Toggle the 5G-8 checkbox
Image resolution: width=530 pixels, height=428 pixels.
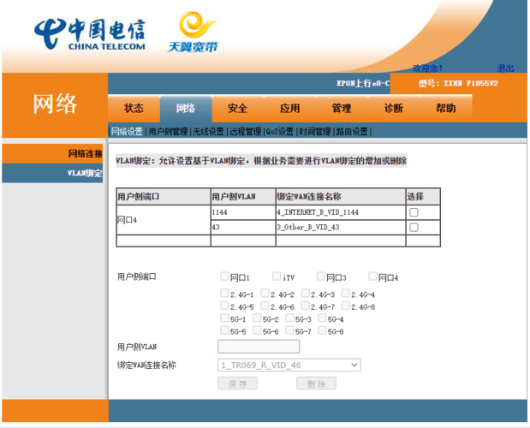tap(322, 330)
